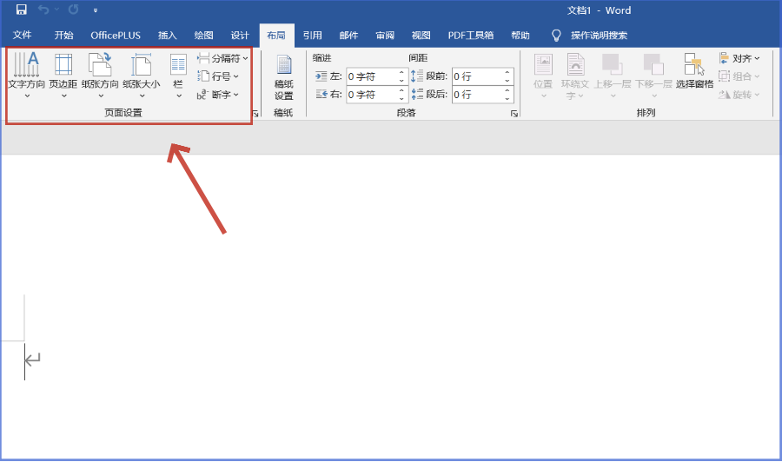The width and height of the screenshot is (782, 462).
Task: Increase 段前 spacing with up spinner
Action: [x=507, y=72]
